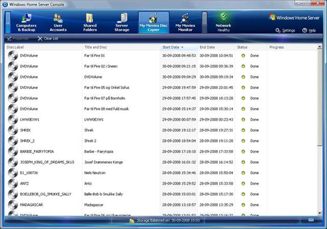Click end date 28-09-2008 13:35:29
Viewport: 327px width, 229px height.
[216, 205]
